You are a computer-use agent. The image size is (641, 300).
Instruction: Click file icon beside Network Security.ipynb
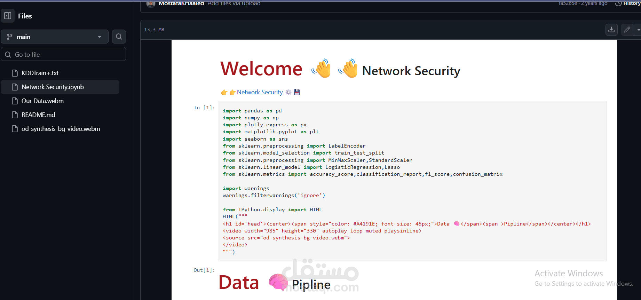15,87
